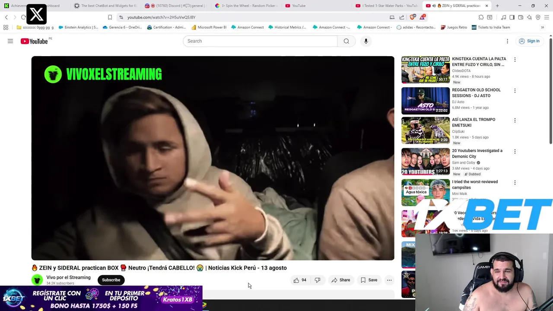Screen dimensions: 553x311
Task: Click the search magnifier button
Action: pos(346,41)
